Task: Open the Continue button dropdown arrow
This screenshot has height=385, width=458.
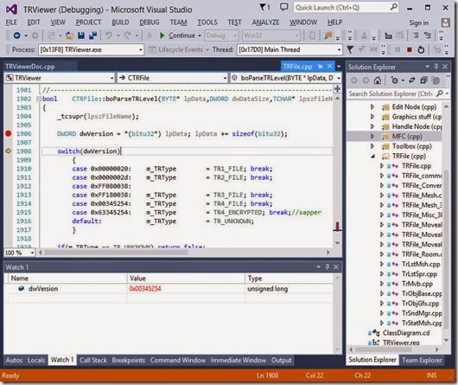Action: (x=200, y=35)
